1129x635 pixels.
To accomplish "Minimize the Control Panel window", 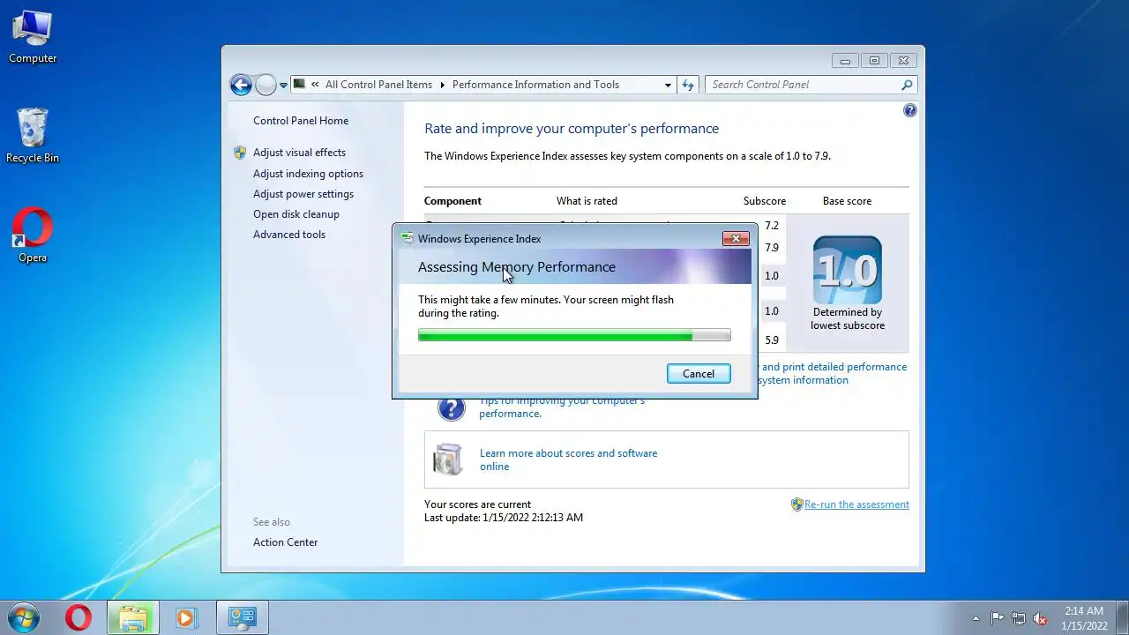I will [845, 61].
